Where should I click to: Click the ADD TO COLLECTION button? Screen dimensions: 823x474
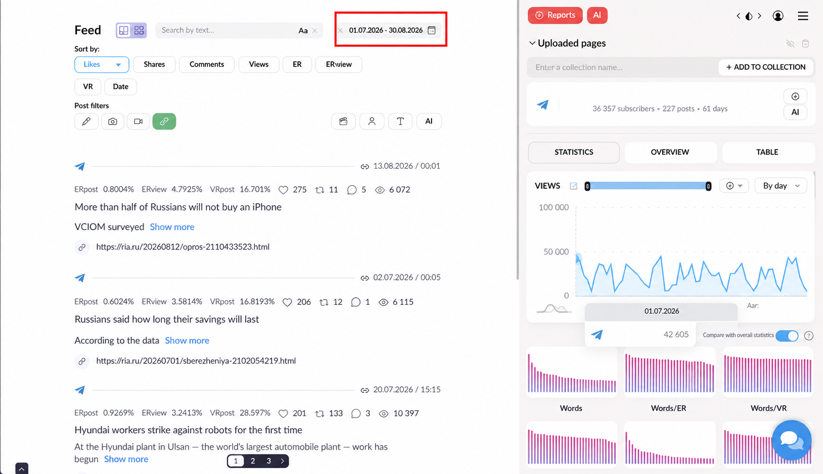click(x=766, y=67)
